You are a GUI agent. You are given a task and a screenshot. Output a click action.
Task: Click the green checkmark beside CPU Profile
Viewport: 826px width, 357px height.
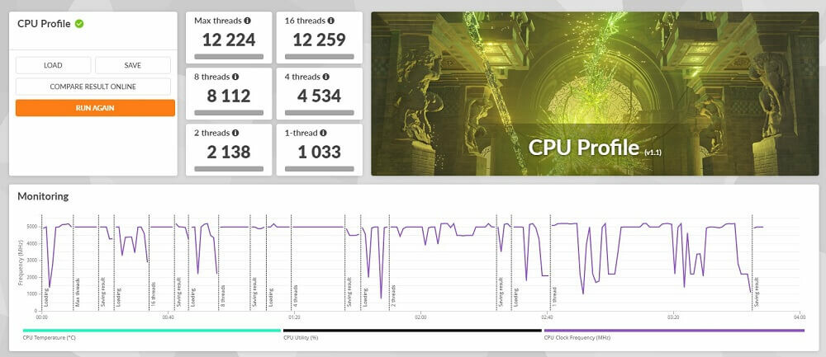click(79, 24)
